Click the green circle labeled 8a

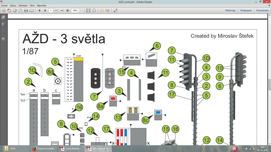pyautogui.click(x=100, y=106)
